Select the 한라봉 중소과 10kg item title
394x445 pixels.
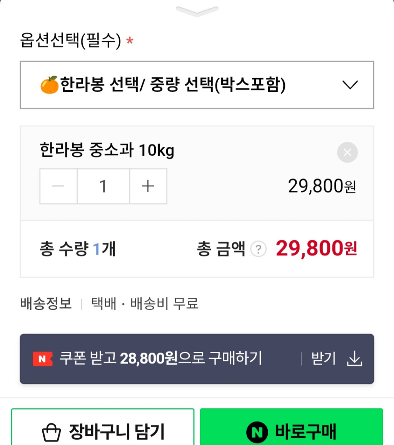(107, 151)
